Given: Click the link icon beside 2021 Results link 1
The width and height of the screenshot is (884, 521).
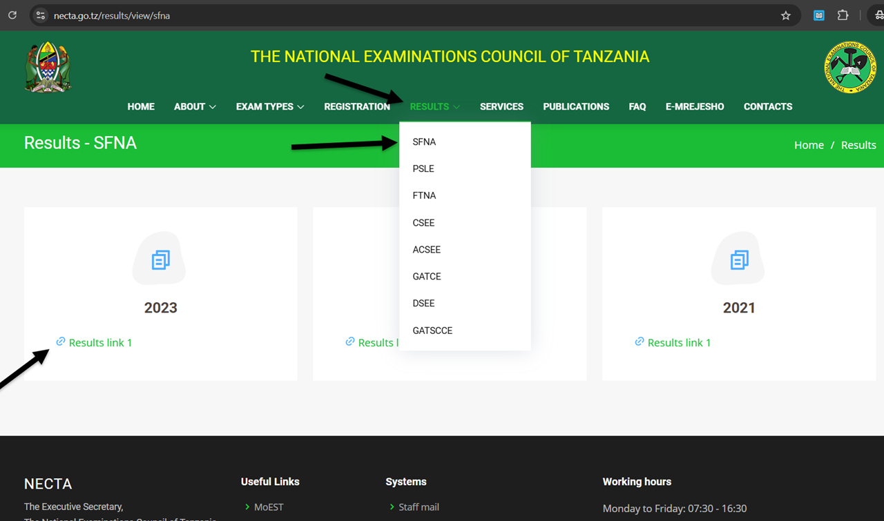Looking at the screenshot, I should tap(640, 342).
